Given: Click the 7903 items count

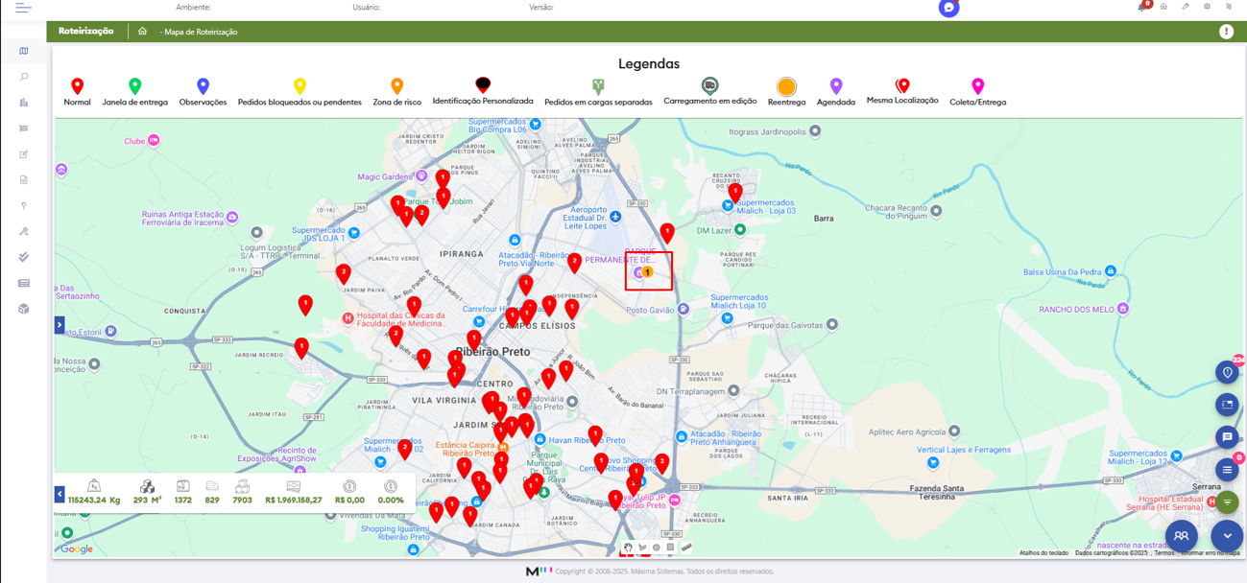Looking at the screenshot, I should click(x=242, y=500).
